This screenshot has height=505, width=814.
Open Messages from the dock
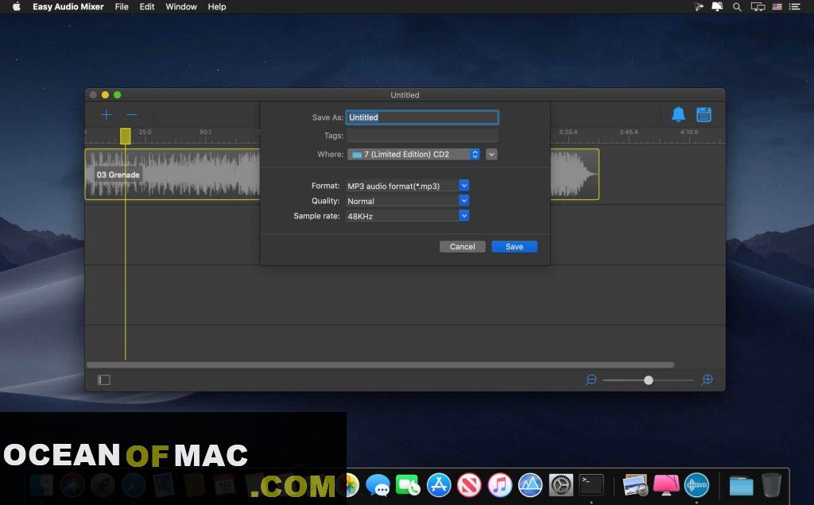378,486
